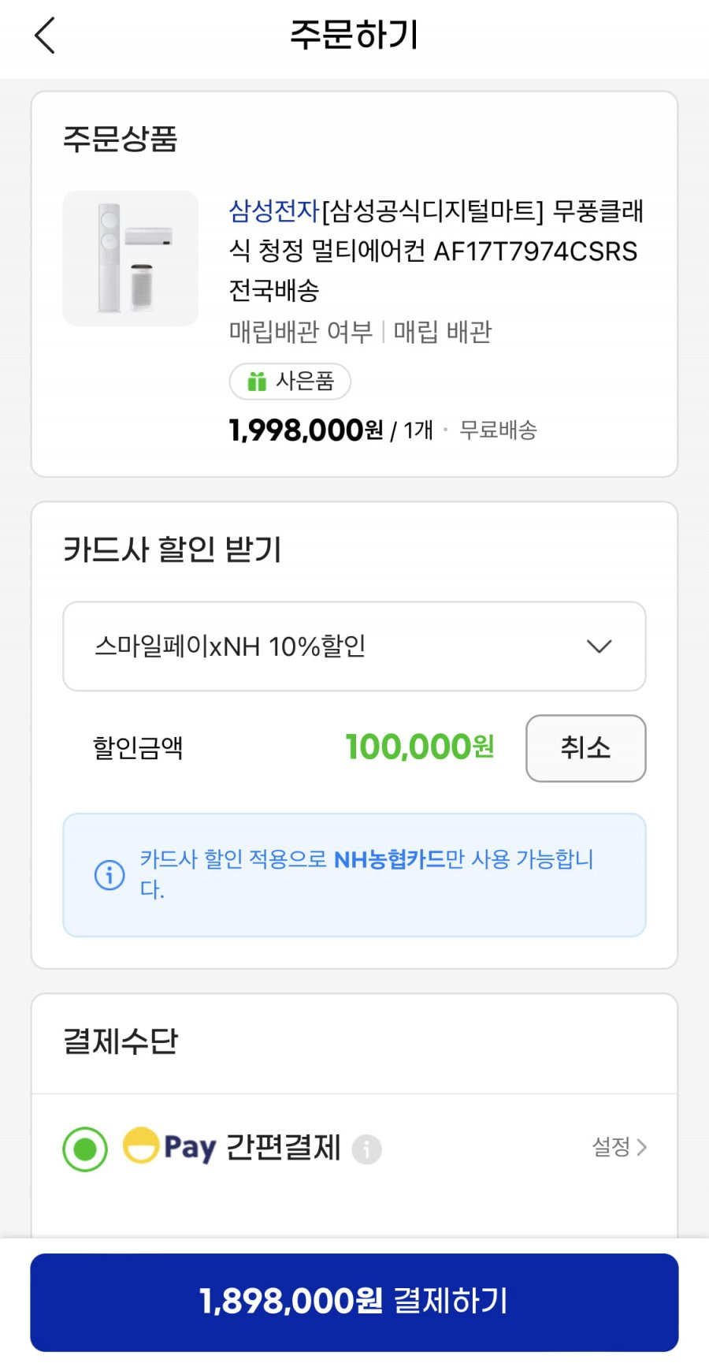Tap the chevron next to 설정
709x1367 pixels.
tap(641, 1147)
